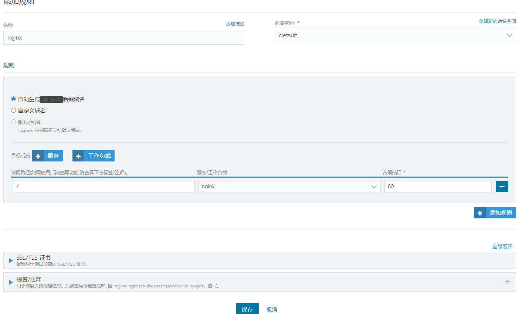Click the plus icon on 添加规则 button
This screenshot has width=519, height=314.
click(x=480, y=213)
